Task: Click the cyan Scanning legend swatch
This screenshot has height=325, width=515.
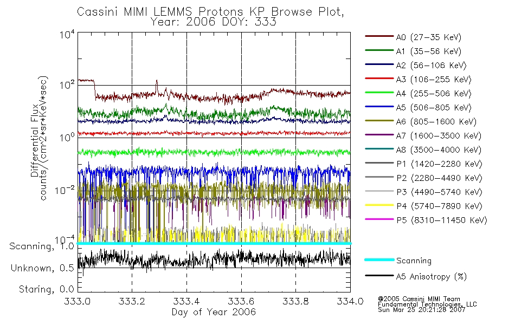Action: tap(379, 259)
